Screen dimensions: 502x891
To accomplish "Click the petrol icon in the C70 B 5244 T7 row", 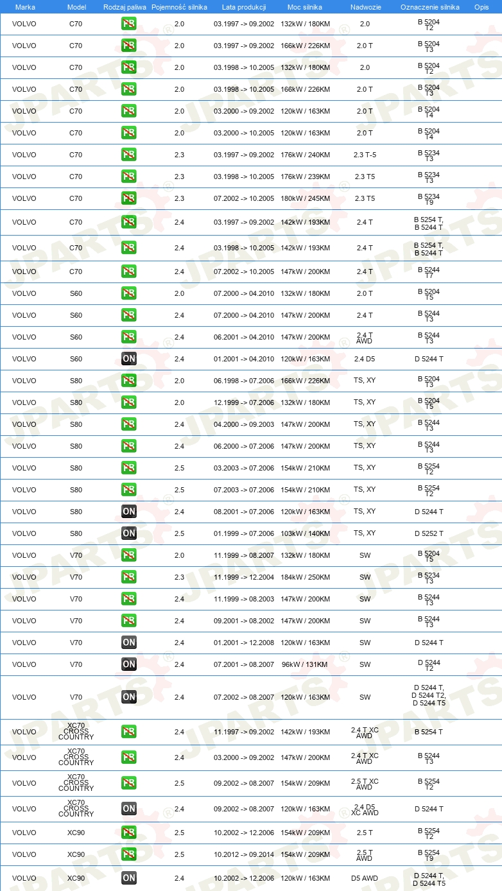I will (x=129, y=272).
